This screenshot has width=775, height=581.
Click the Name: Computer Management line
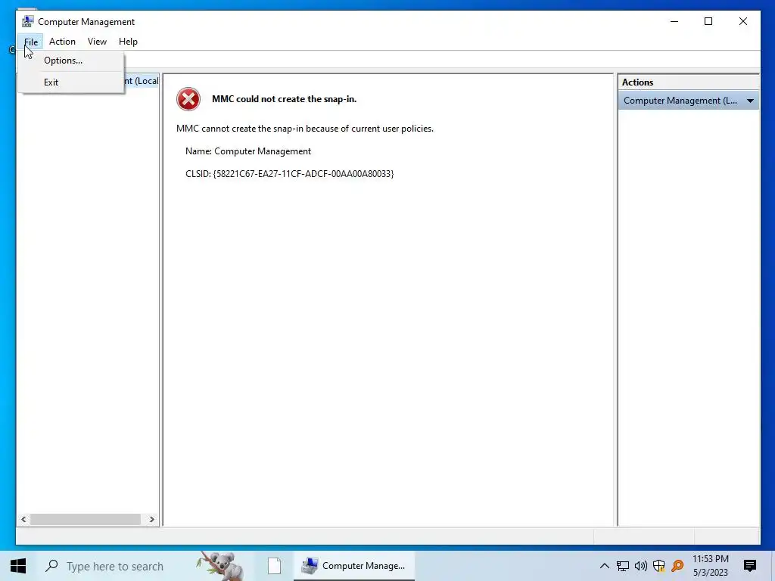(x=248, y=151)
